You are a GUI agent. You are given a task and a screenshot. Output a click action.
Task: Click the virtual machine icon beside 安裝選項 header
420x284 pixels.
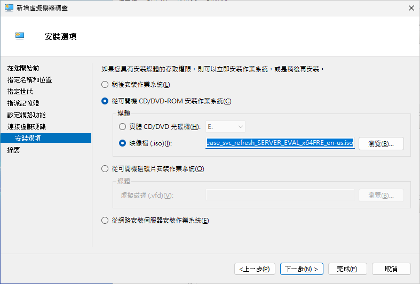pyautogui.click(x=20, y=36)
